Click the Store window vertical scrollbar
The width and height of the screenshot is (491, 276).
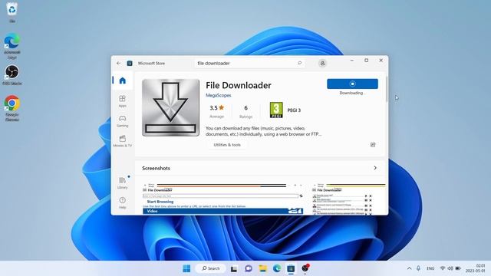[387, 89]
